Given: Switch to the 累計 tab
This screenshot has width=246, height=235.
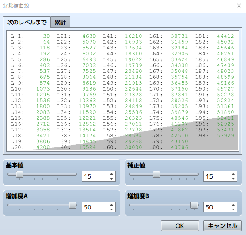Looking at the screenshot, I should (x=60, y=22).
